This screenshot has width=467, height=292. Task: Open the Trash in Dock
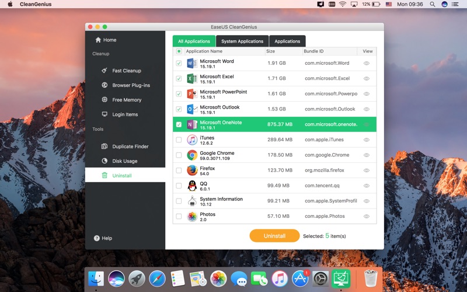tap(371, 278)
